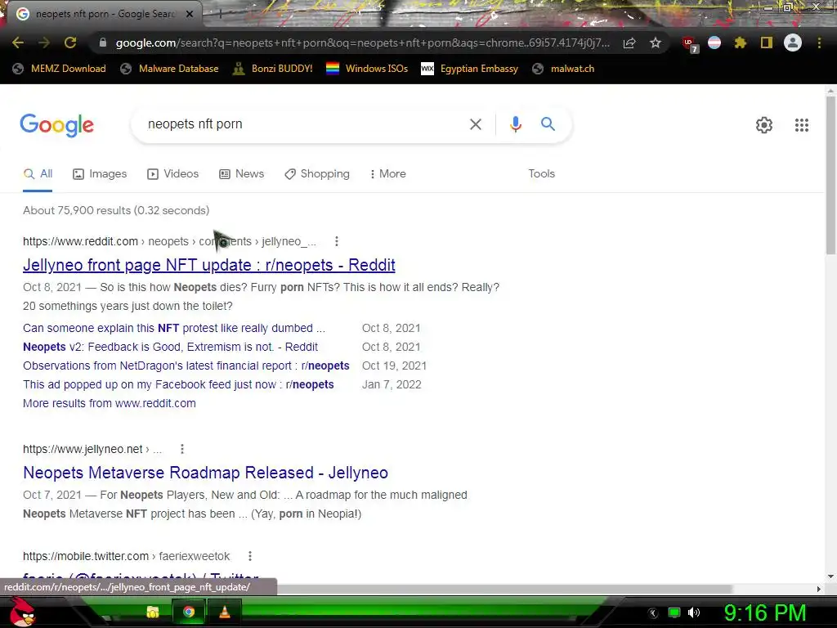837x628 pixels.
Task: Open VLC media player from the taskbar
Action: (x=225, y=612)
